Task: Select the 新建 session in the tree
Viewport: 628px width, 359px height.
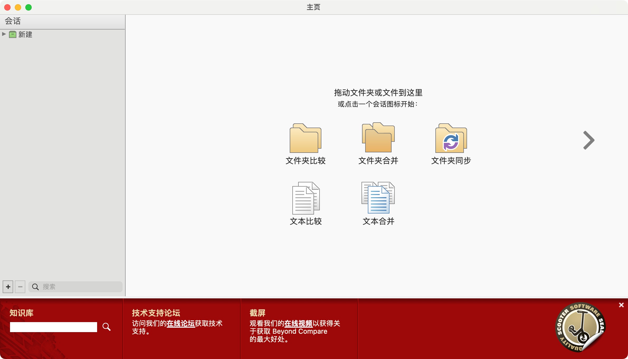Action: click(x=26, y=34)
